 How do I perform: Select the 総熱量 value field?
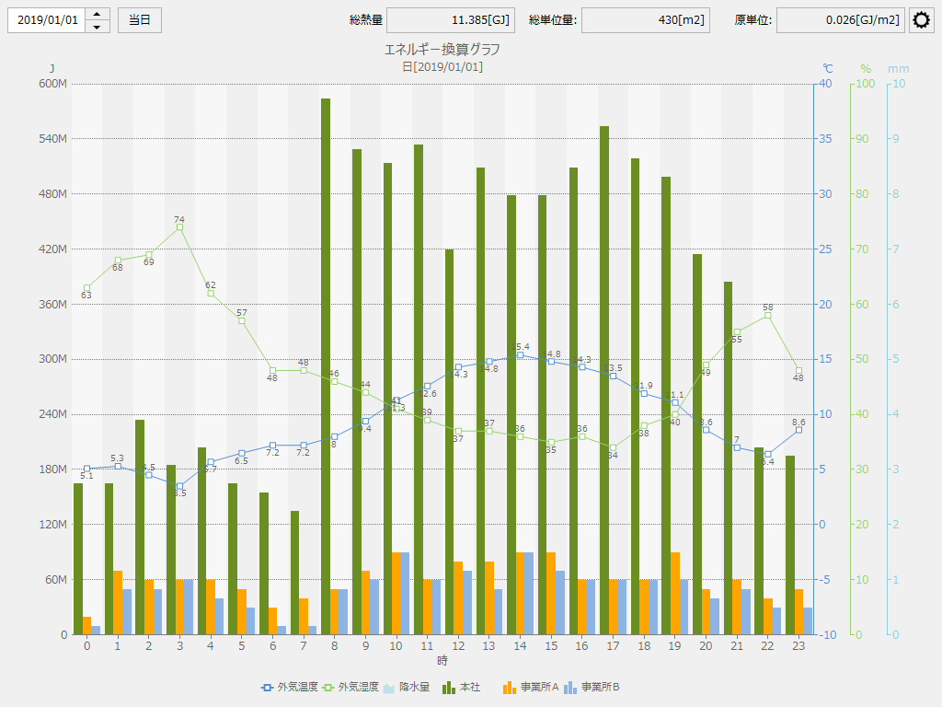coord(450,20)
